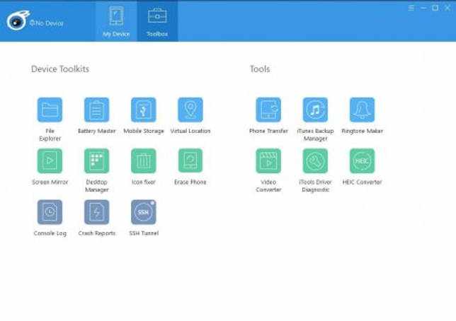This screenshot has height=321, width=456.
Task: Launch Battery Master tool
Action: [96, 110]
